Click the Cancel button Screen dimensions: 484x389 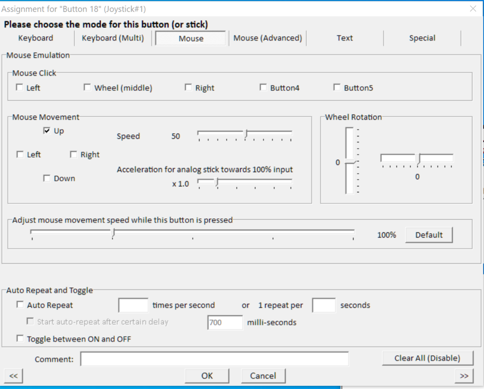point(263,376)
